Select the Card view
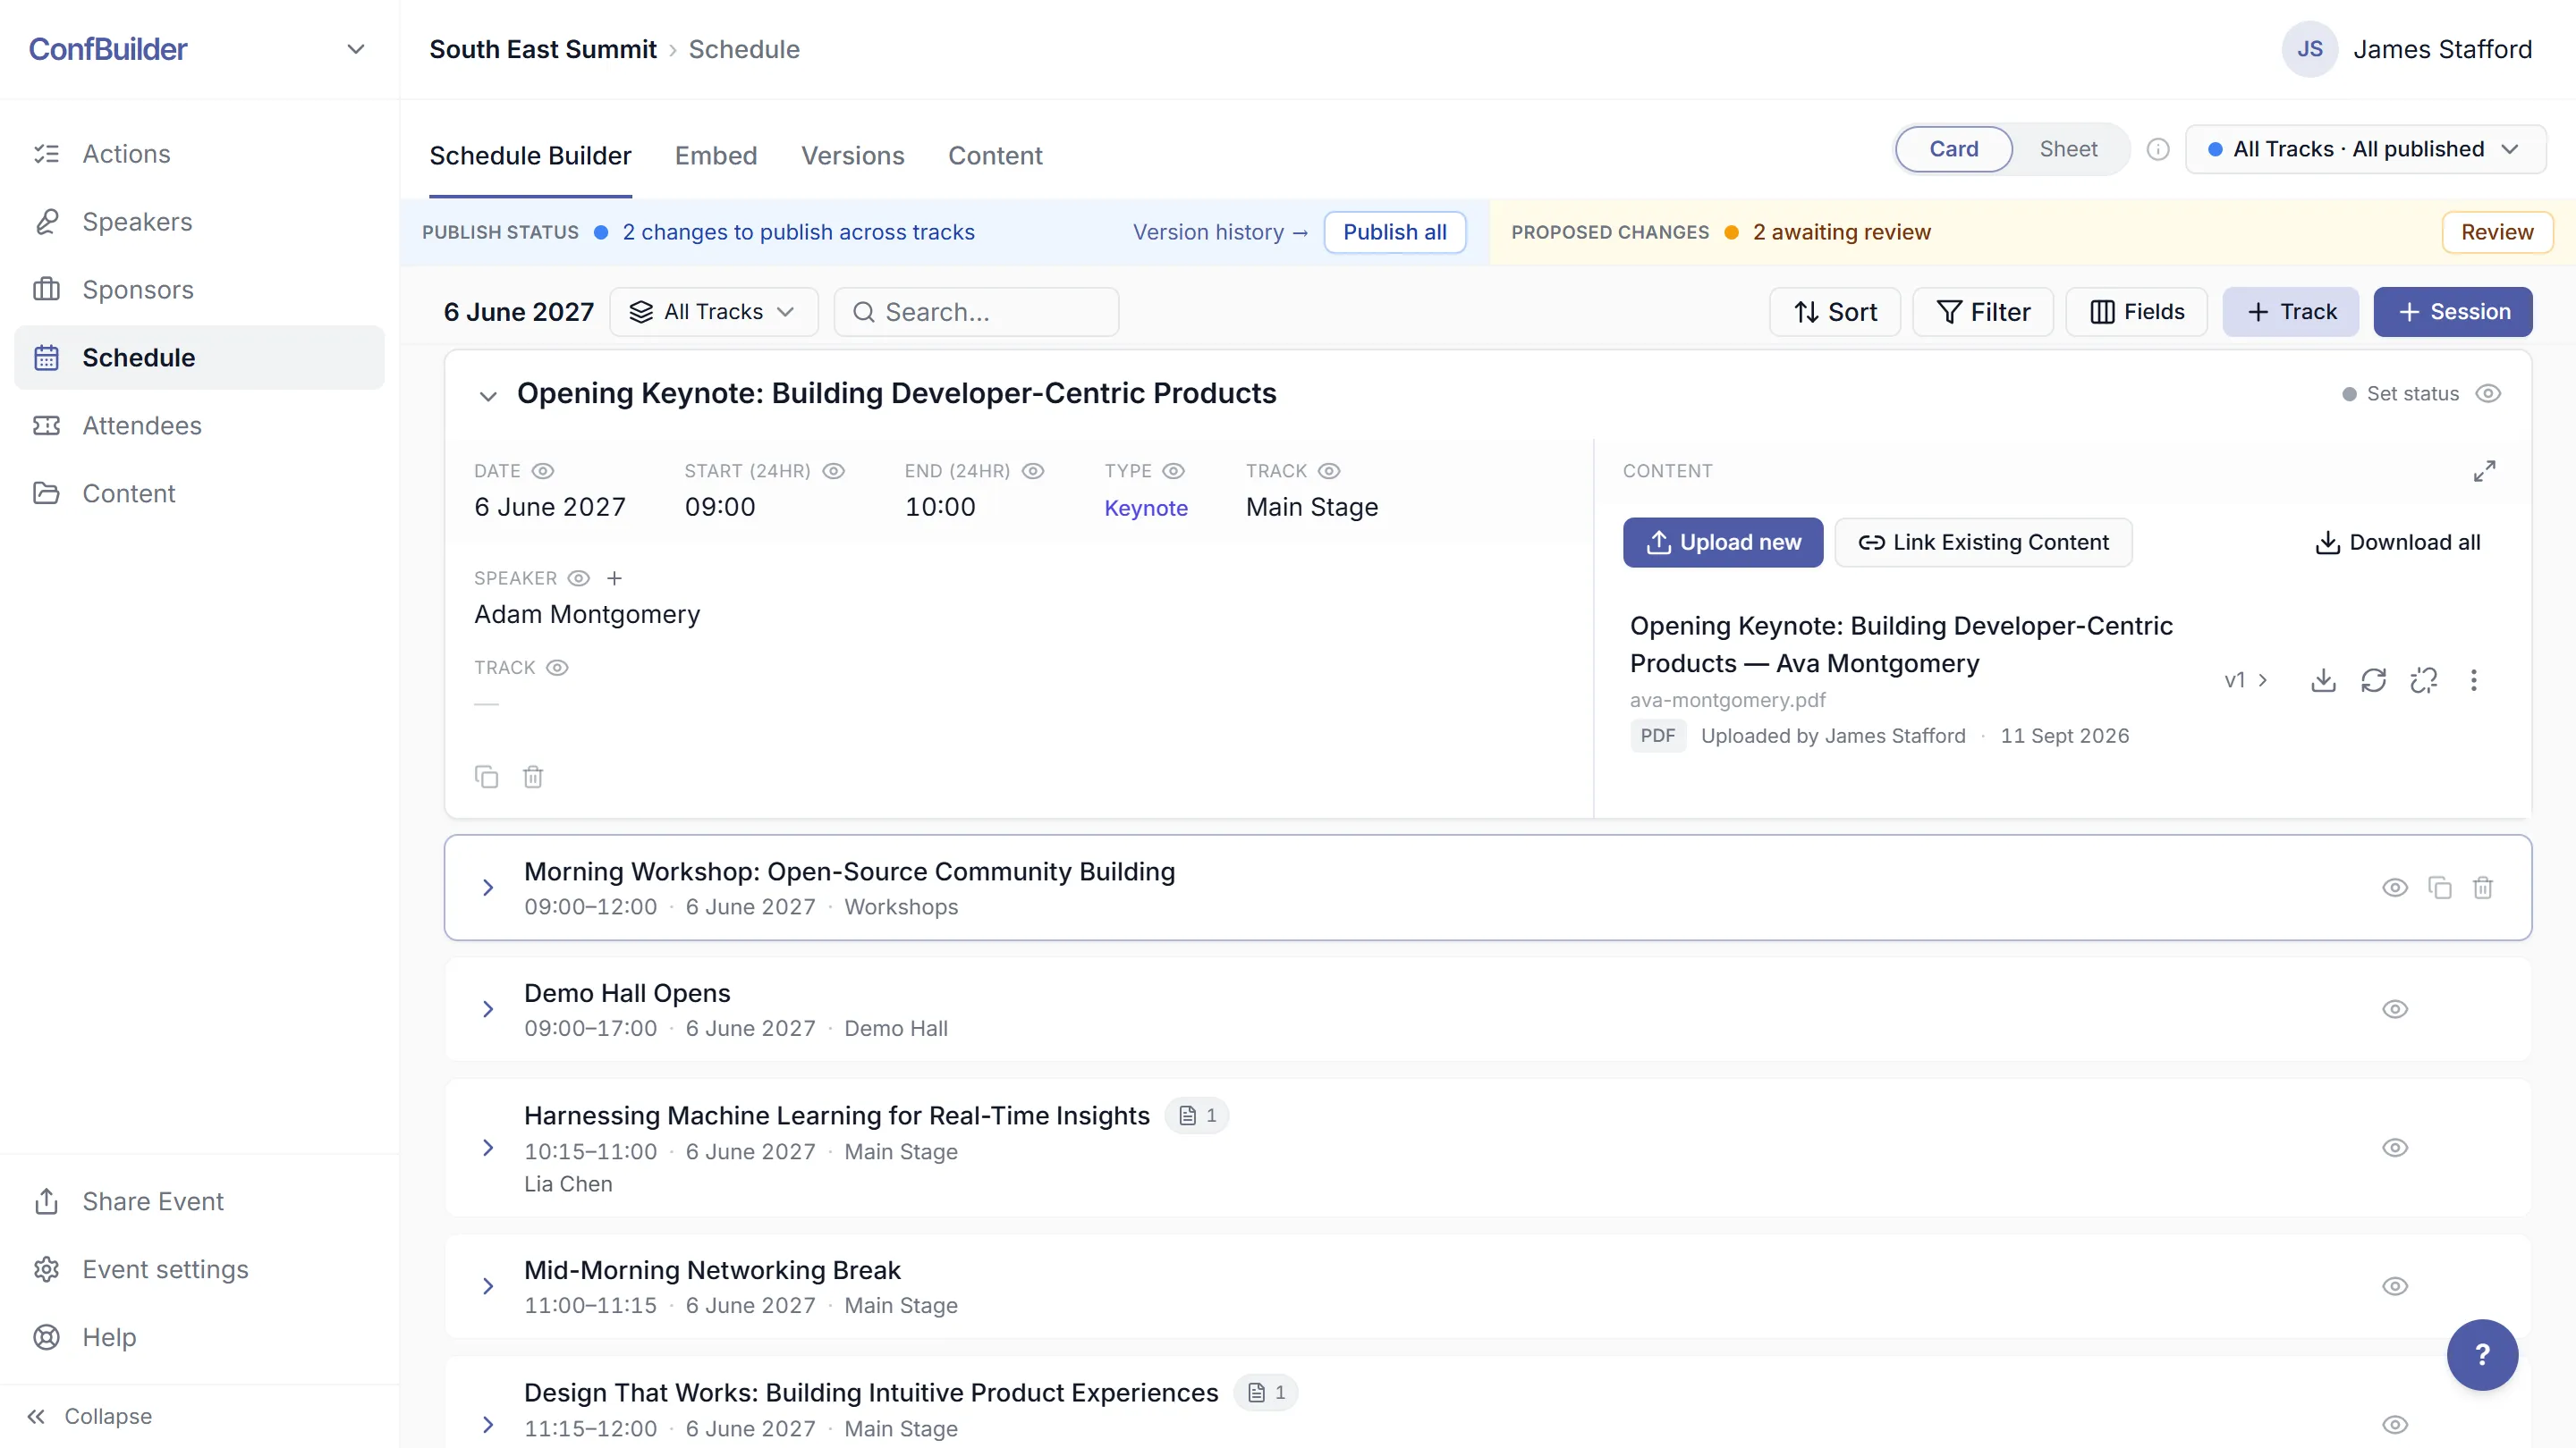This screenshot has width=2576, height=1448. click(1954, 149)
